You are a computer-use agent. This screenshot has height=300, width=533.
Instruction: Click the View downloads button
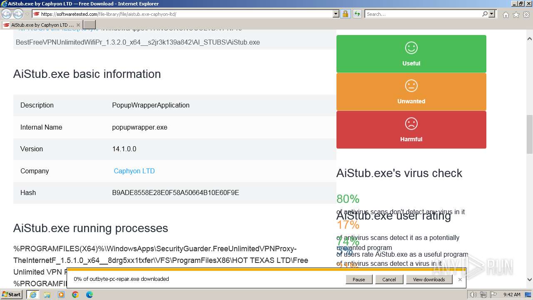429,280
